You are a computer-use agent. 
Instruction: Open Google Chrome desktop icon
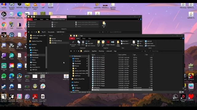4,26
